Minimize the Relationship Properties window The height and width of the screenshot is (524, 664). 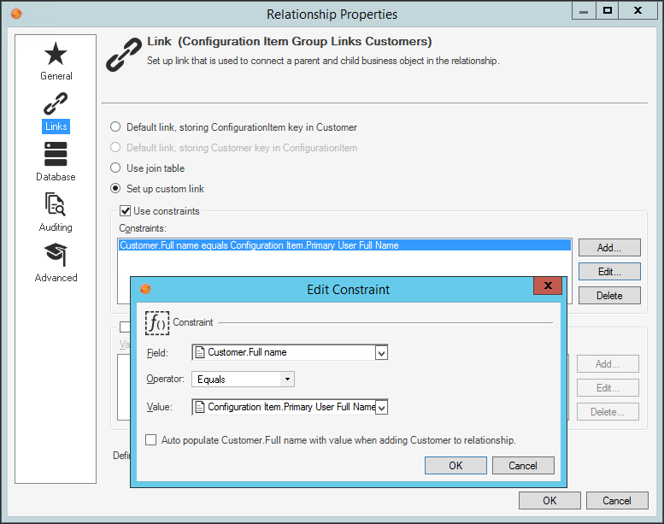(x=584, y=10)
